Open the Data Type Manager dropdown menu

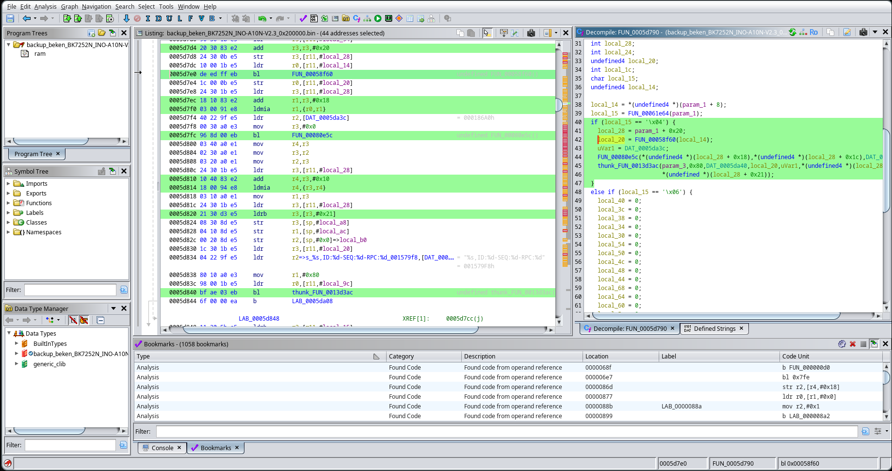(114, 309)
